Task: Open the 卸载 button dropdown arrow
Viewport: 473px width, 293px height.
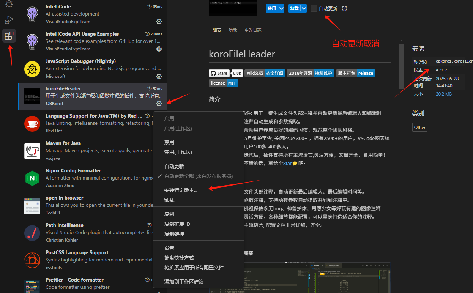Action: point(304,8)
